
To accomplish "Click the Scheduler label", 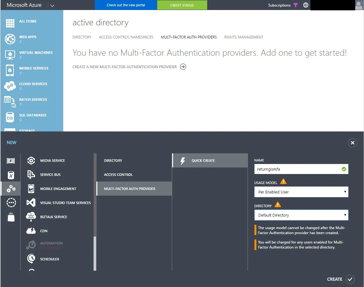I will pos(50,259).
